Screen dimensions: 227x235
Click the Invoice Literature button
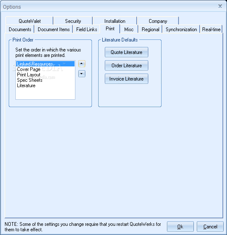click(x=126, y=79)
